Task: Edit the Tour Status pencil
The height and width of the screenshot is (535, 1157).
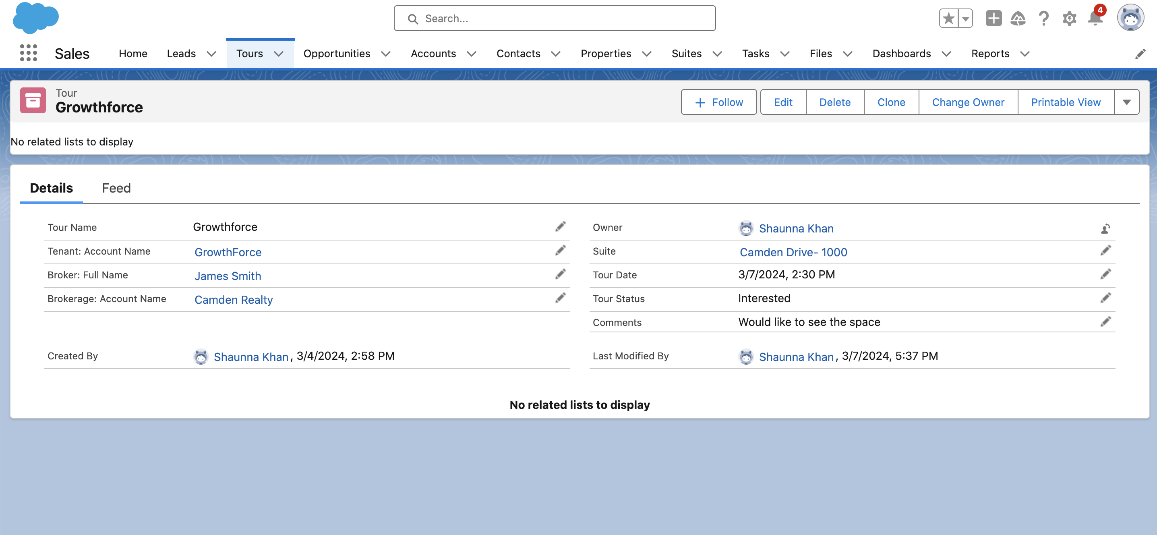Action: (1105, 298)
